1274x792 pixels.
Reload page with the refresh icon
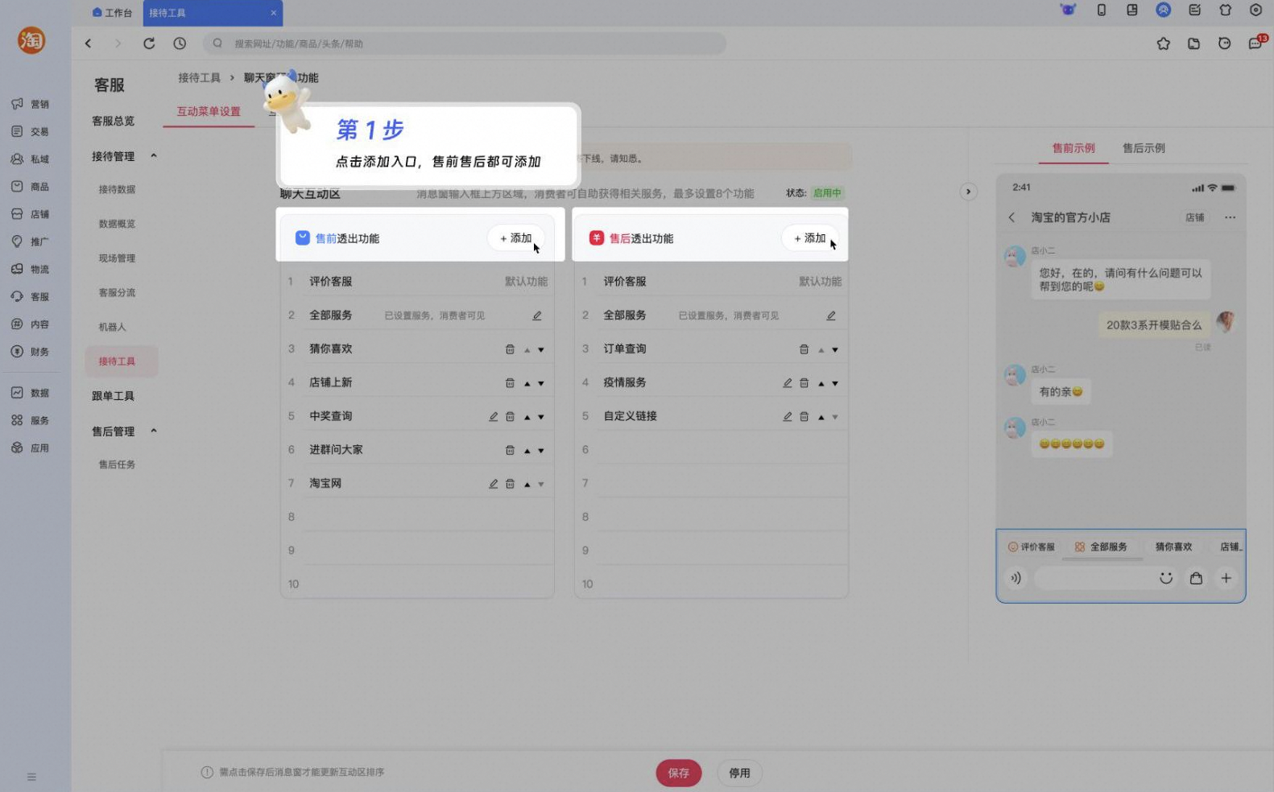(x=149, y=43)
